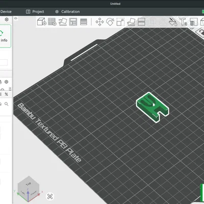Click the Arrange all objects icon
The image size is (204, 204).
73,22
